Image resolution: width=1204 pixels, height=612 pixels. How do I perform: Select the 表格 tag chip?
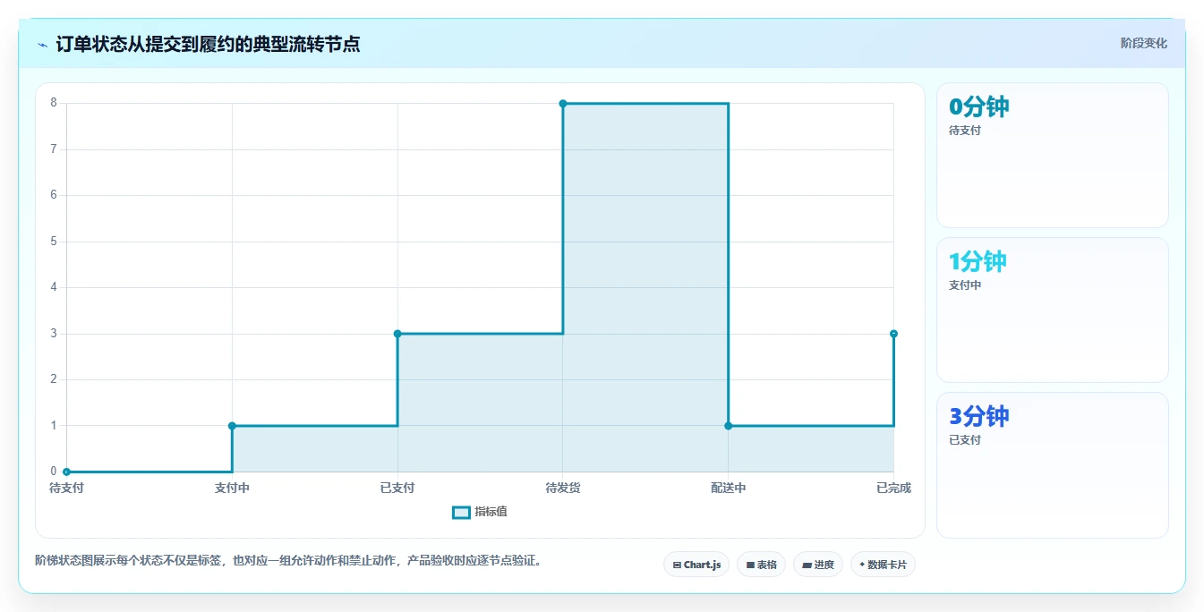761,565
